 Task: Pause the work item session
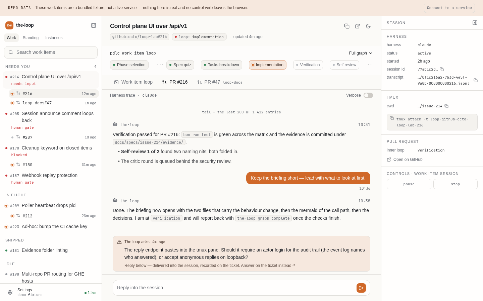(x=409, y=184)
